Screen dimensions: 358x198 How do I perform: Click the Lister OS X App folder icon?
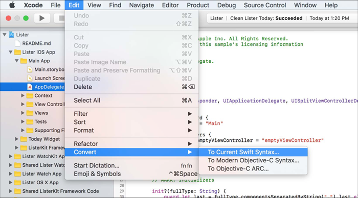pyautogui.click(x=17, y=182)
